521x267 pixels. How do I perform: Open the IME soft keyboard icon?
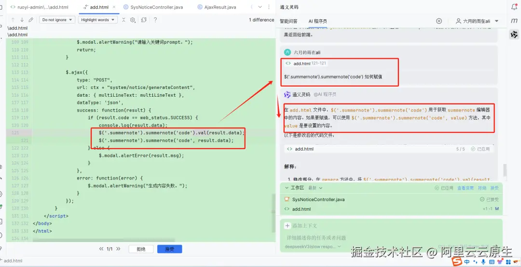(x=492, y=262)
